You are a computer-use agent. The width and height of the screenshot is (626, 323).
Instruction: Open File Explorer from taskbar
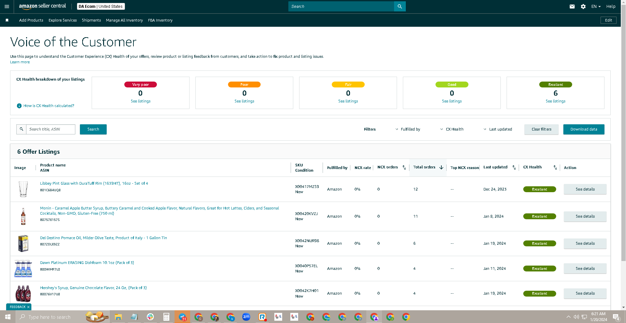click(x=118, y=317)
